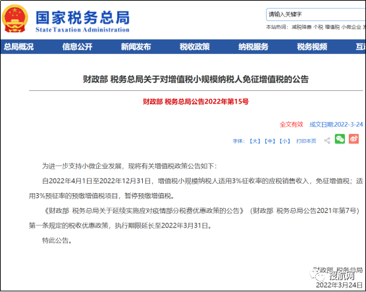Click the gray share icon
Viewport: 366px width, 292px height.
click(327, 140)
